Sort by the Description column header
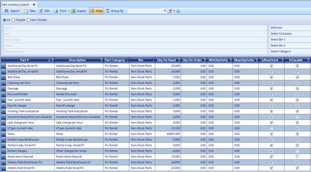This screenshot has width=311, height=172. point(77,60)
